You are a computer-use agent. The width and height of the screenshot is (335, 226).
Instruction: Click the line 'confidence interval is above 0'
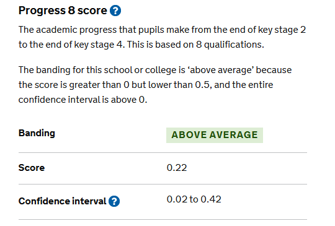click(83, 100)
